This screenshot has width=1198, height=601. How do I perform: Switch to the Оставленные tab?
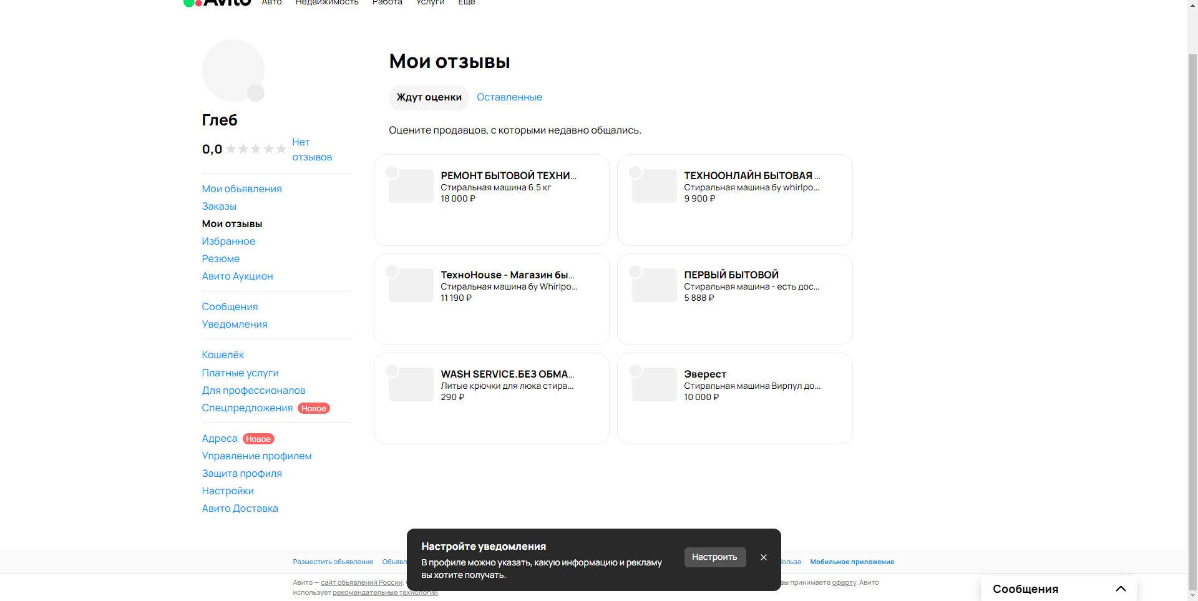tap(509, 97)
